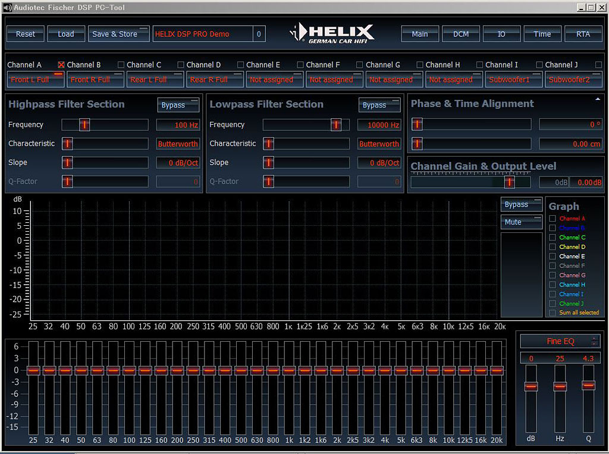Click the 0.00dB output level value
This screenshot has width=609, height=454.
pos(586,182)
